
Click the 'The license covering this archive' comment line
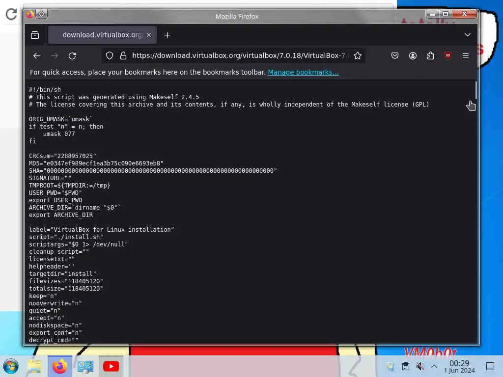tap(229, 105)
